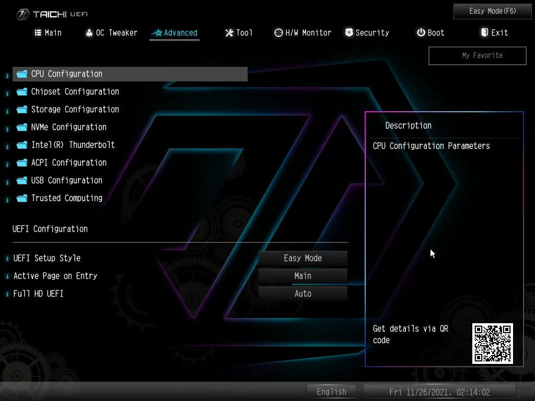This screenshot has height=401, width=535.
Task: Open the Boot tab
Action: (x=431, y=33)
